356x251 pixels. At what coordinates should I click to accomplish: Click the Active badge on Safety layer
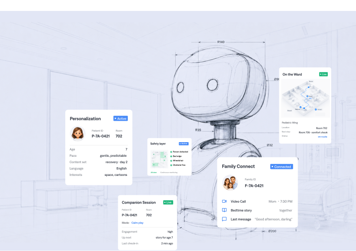[x=183, y=143]
